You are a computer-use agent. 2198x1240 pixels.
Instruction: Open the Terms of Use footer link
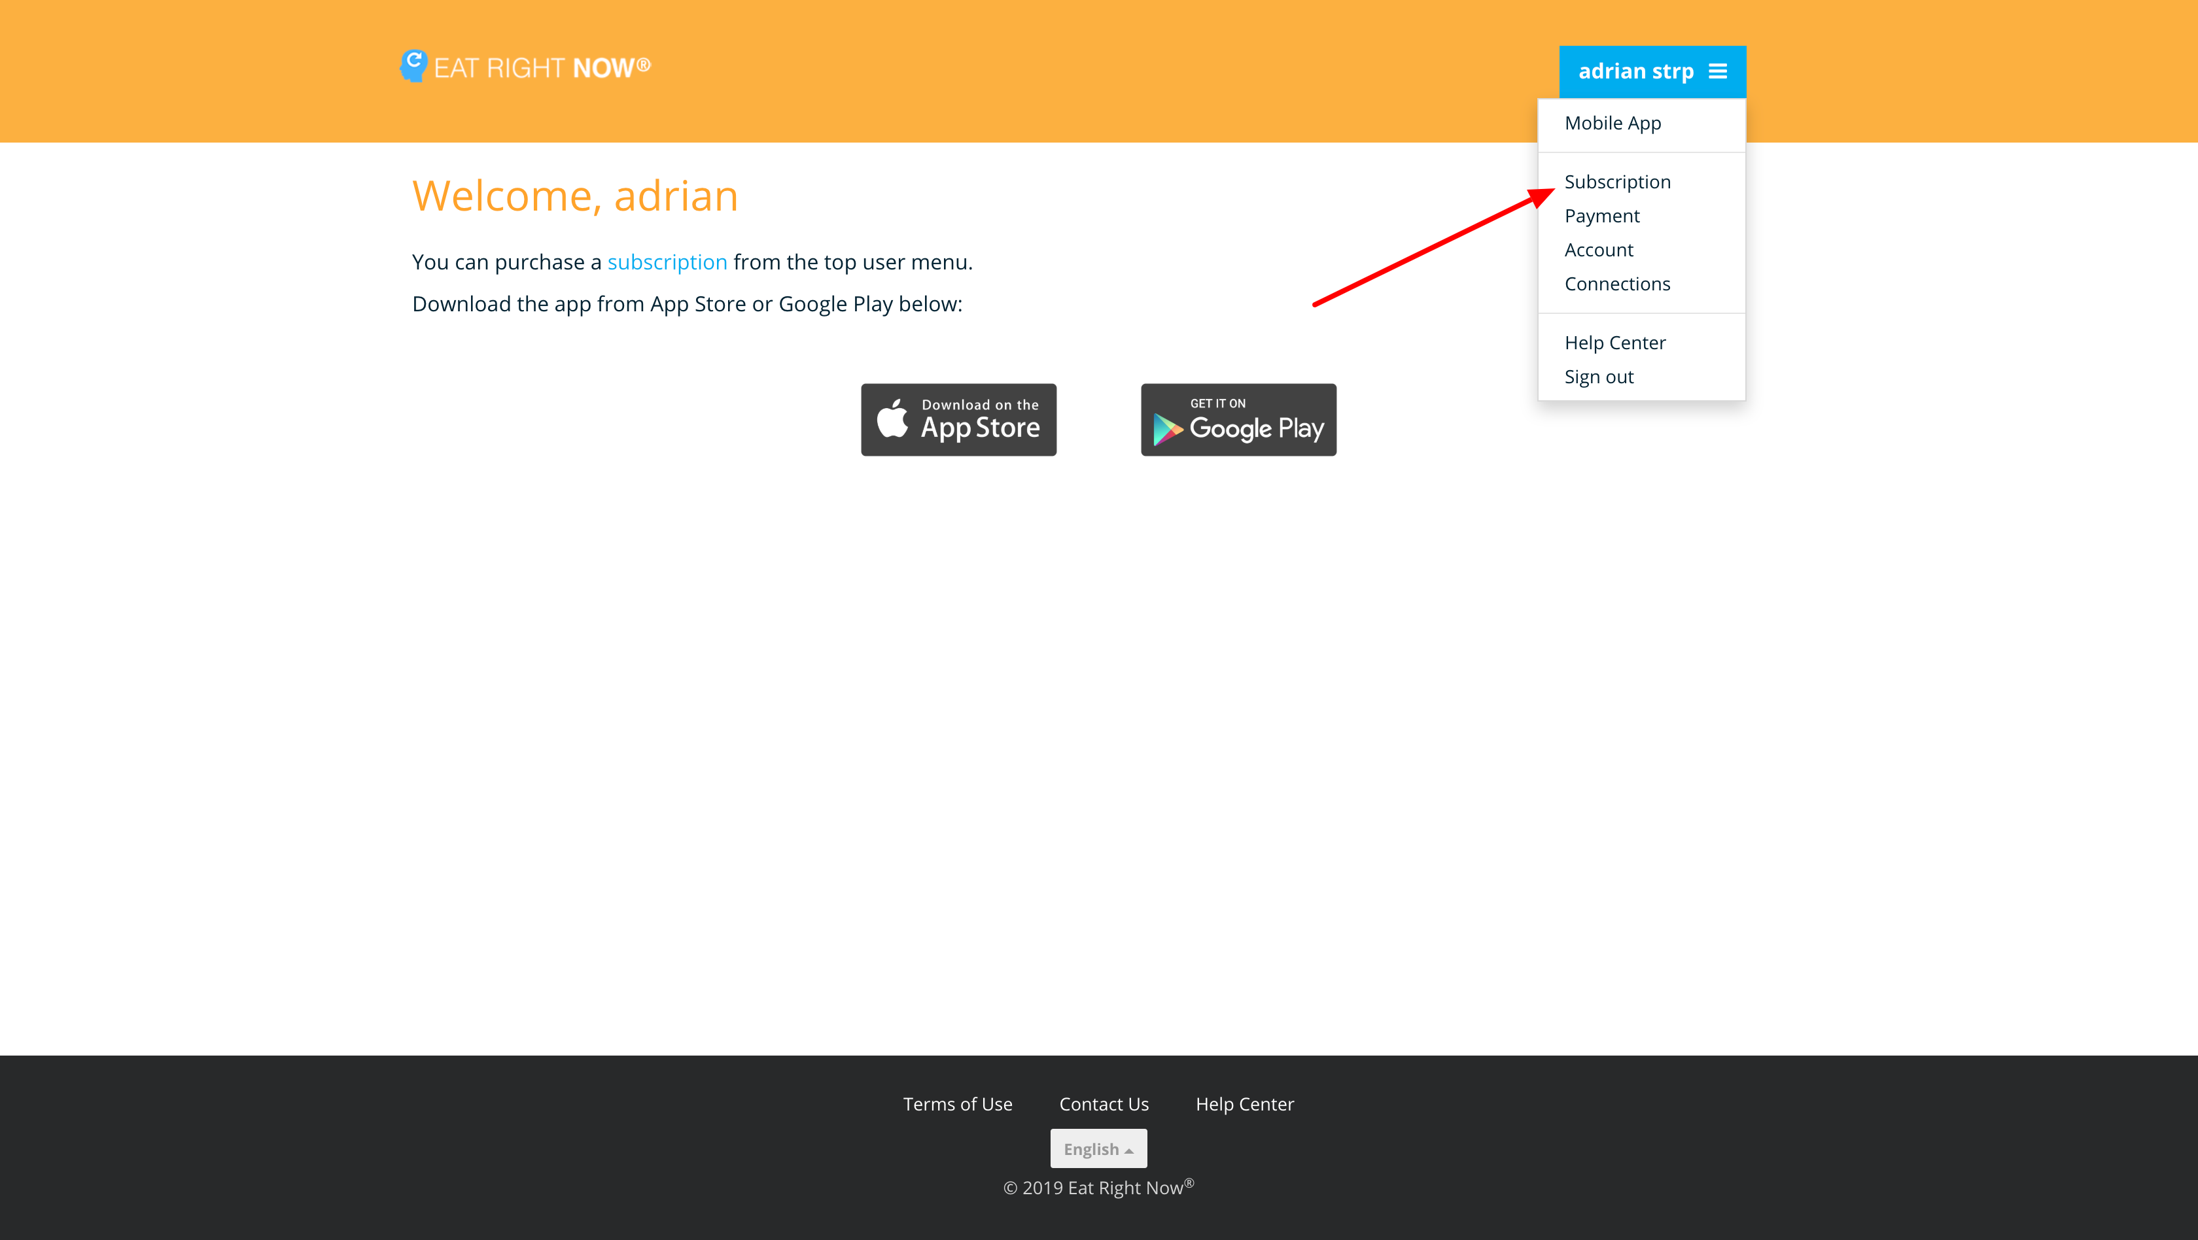coord(957,1103)
